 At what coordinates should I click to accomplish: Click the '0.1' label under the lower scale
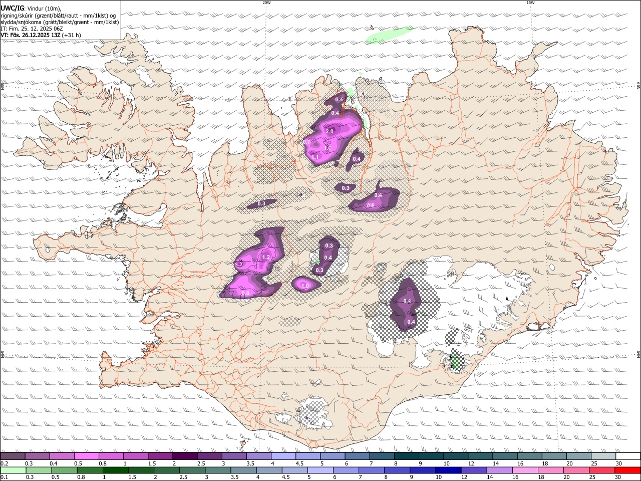point(4,477)
